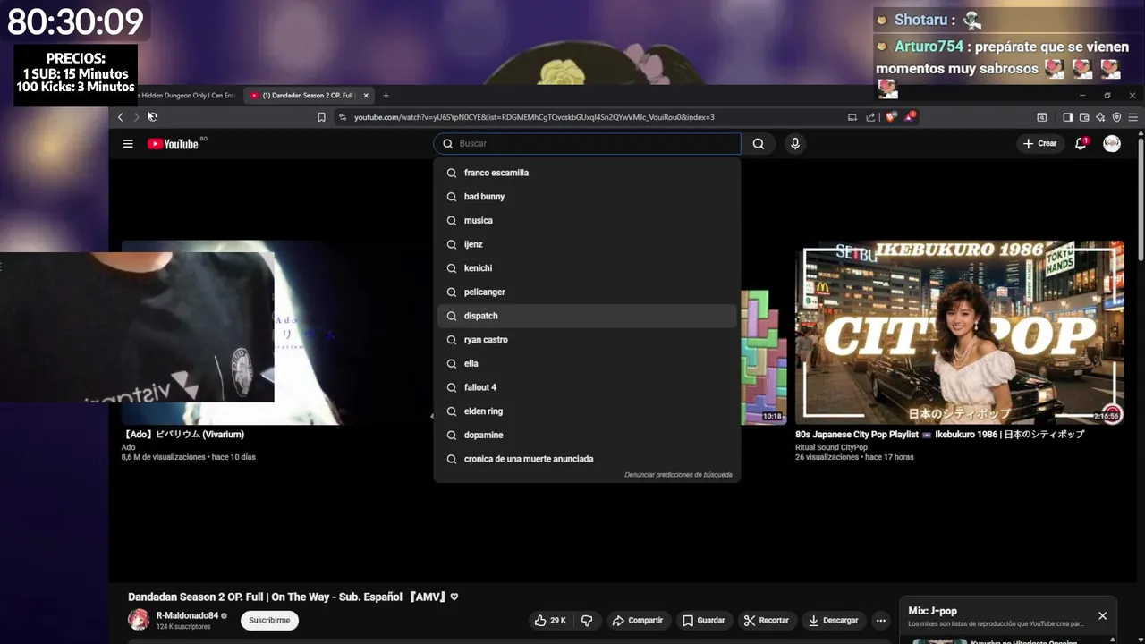Open Brave Shields lion icon
1145x644 pixels.
(x=891, y=116)
